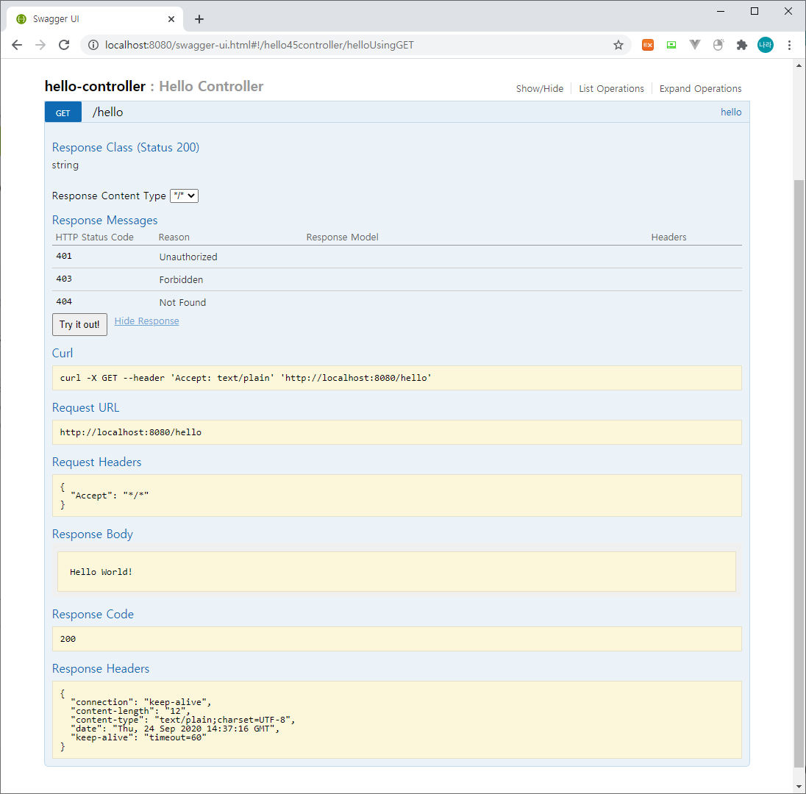The height and width of the screenshot is (794, 806).
Task: Click List Operations link
Action: tap(611, 88)
